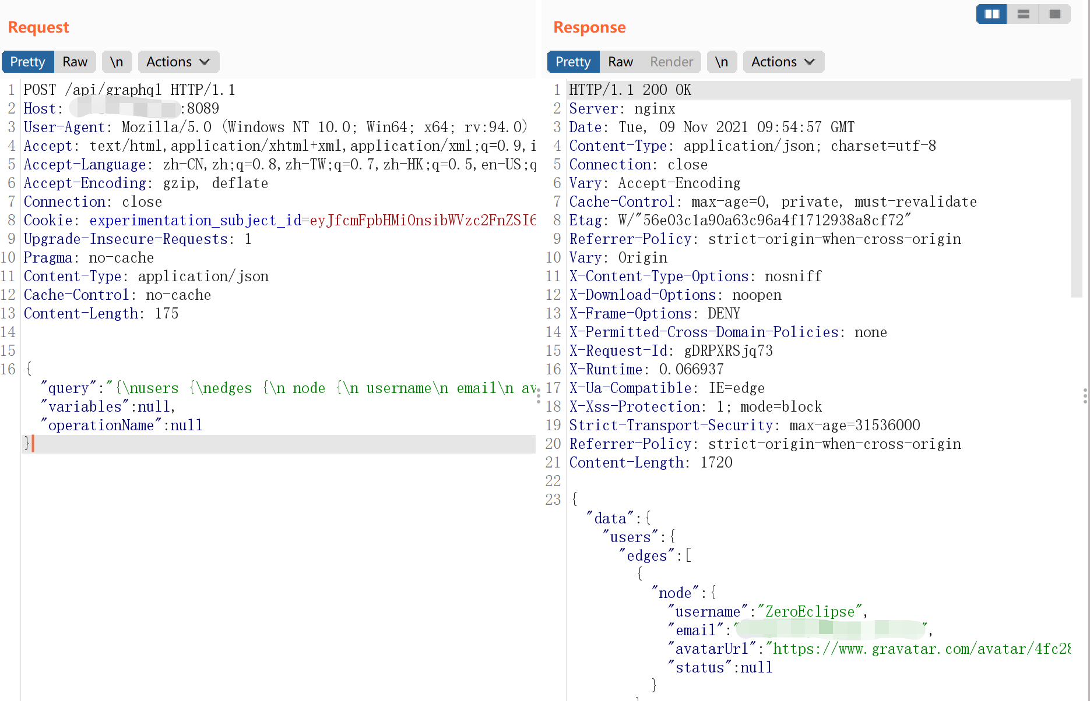
Task: Click the Upgrade-Insecure-Requests header line
Action: 138,239
